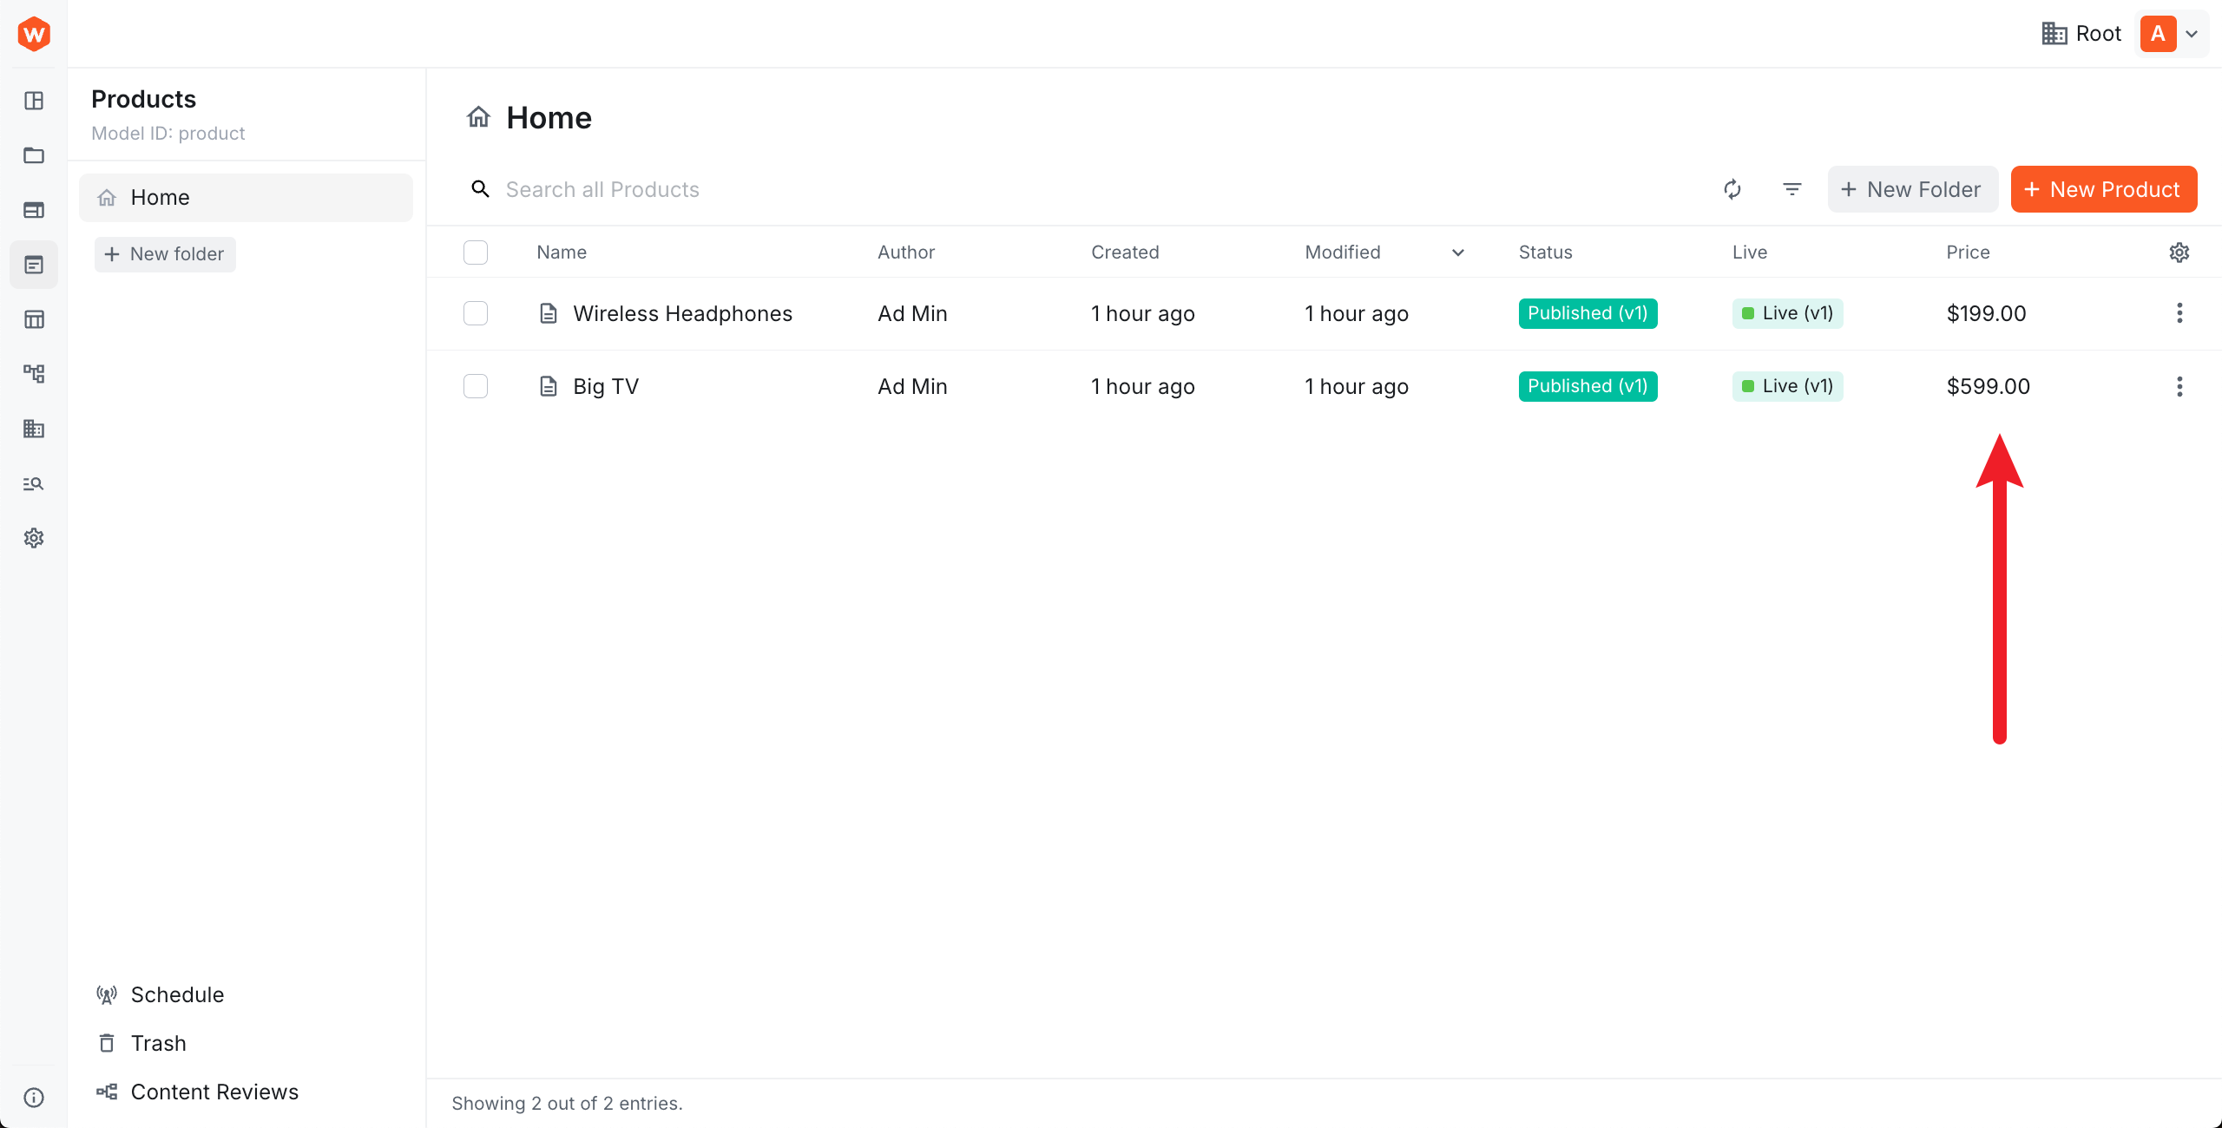
Task: Select the Wireless Headphones row checkbox
Action: tap(476, 313)
